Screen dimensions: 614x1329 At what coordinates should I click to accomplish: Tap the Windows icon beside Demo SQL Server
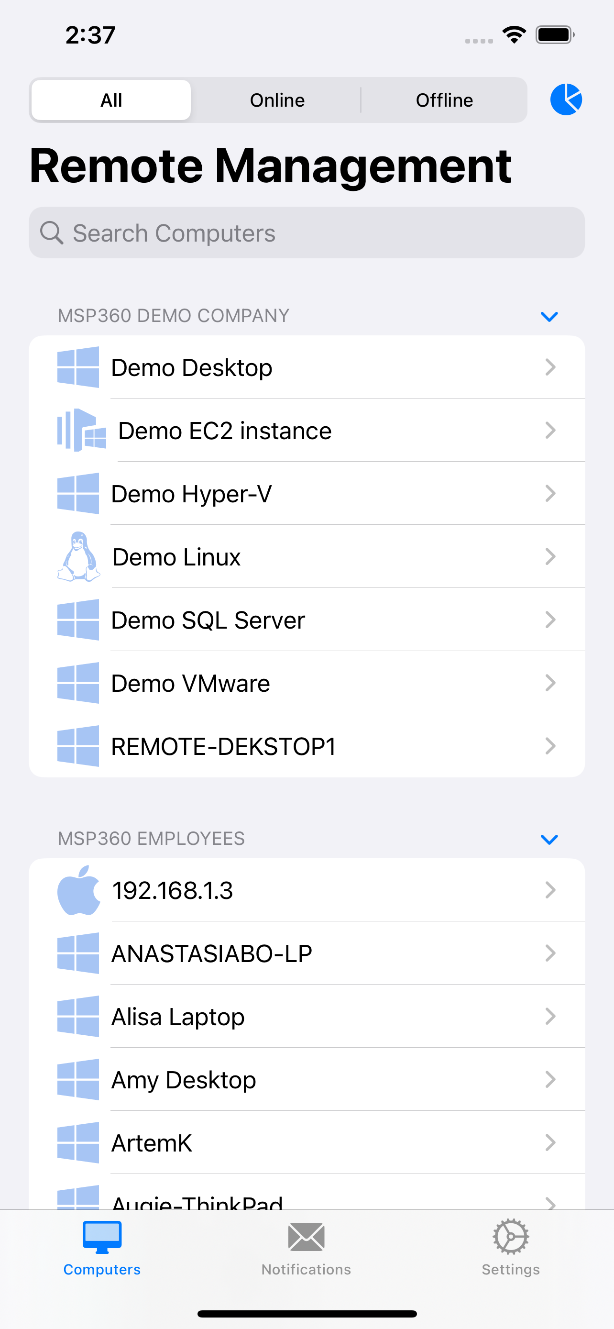78,620
